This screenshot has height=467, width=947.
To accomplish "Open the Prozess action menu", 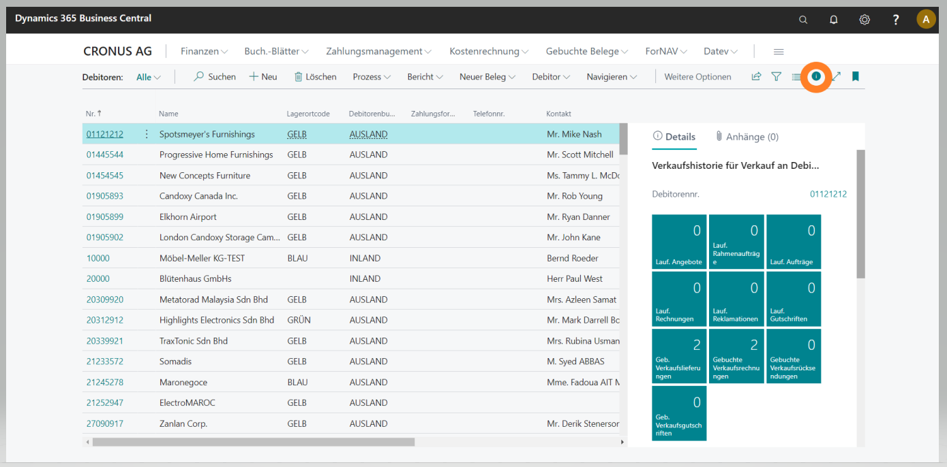I will (x=372, y=77).
